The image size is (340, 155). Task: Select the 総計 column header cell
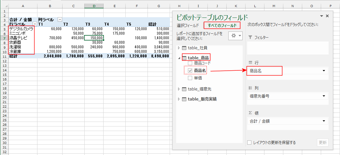click(159, 24)
